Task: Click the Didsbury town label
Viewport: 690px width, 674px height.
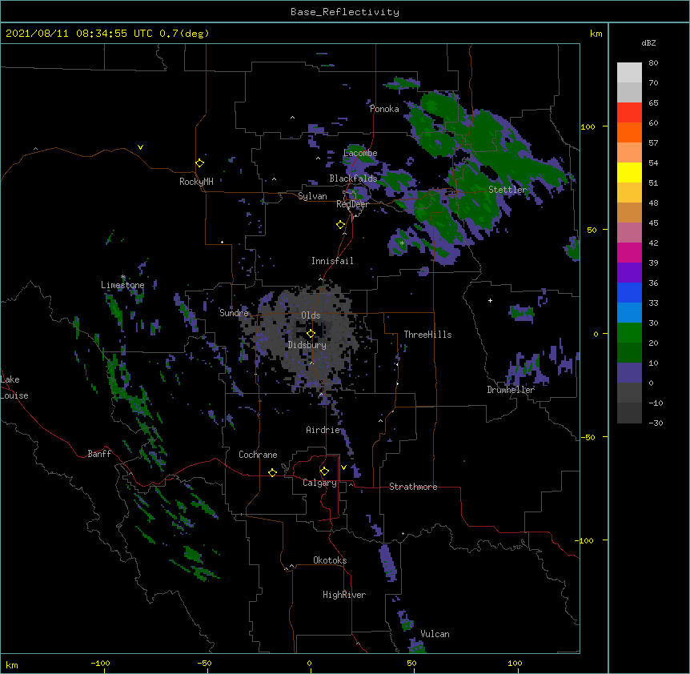Action: [307, 345]
